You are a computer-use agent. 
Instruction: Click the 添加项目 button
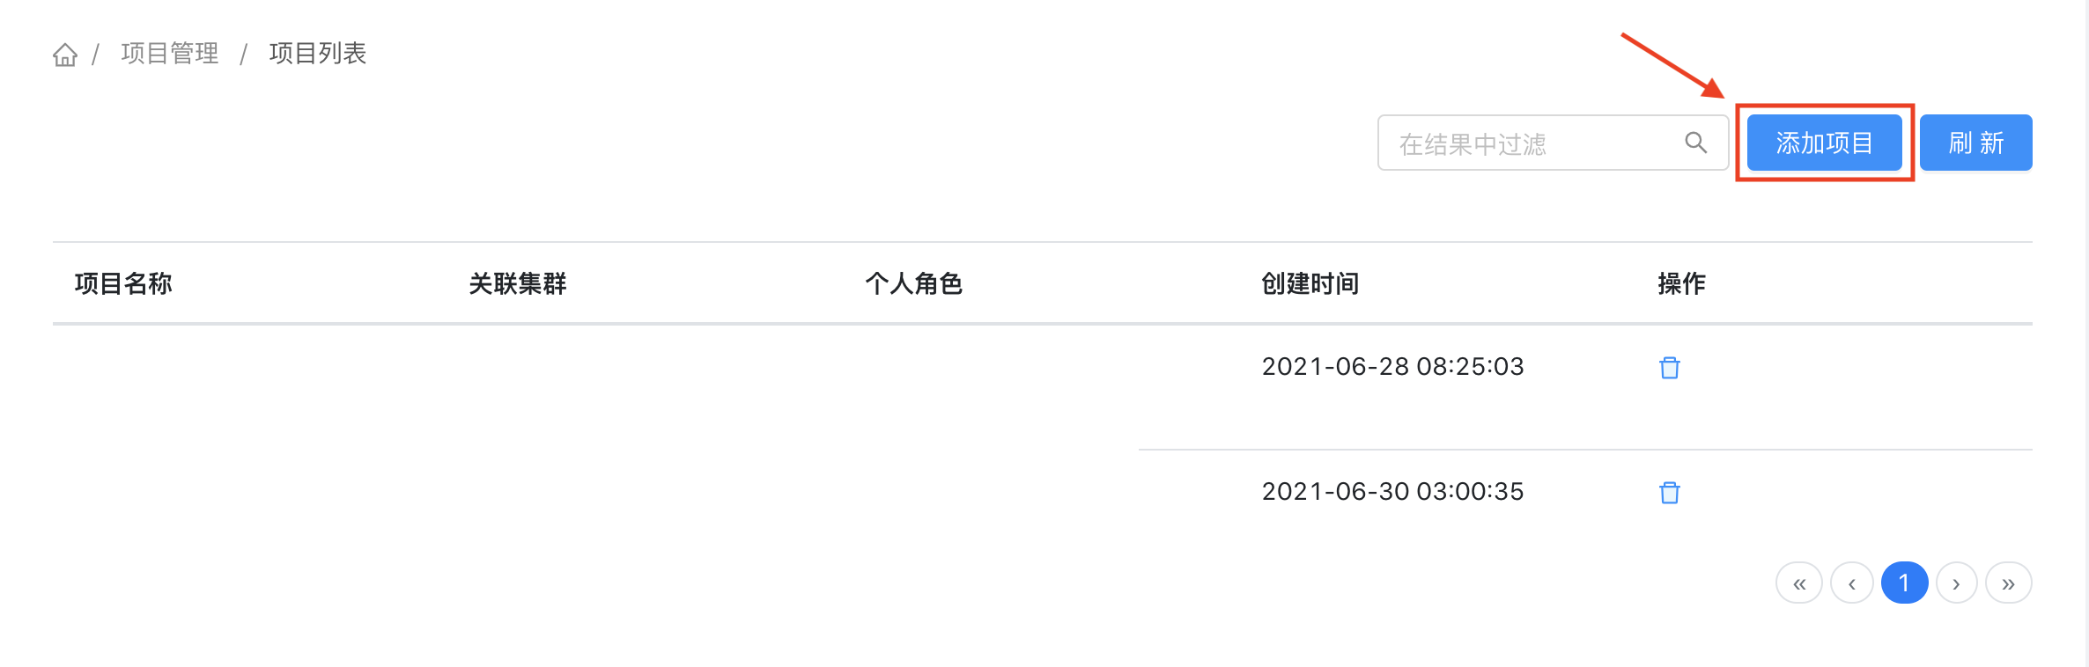tap(1824, 143)
